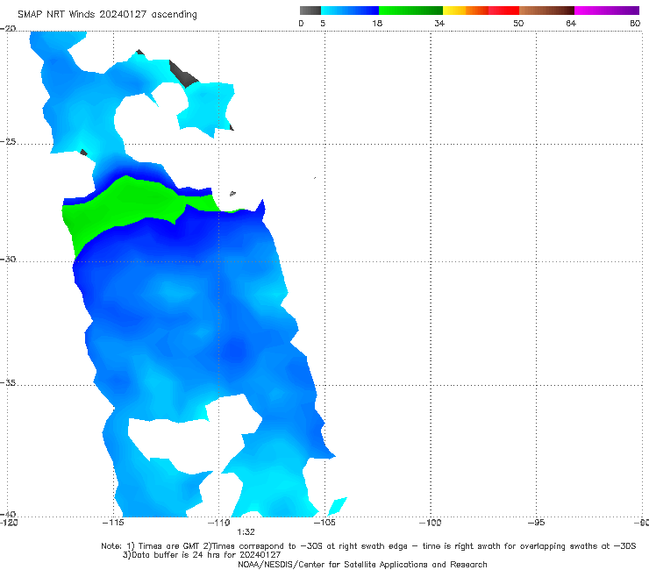
Task: Click the longitude label '-105'
Action: click(324, 523)
